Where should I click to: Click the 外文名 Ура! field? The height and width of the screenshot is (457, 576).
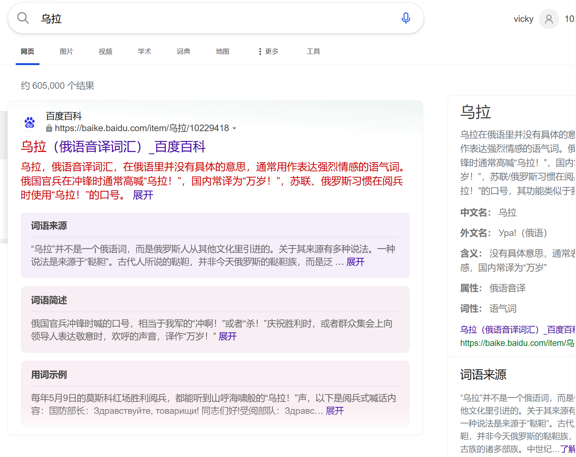[504, 233]
